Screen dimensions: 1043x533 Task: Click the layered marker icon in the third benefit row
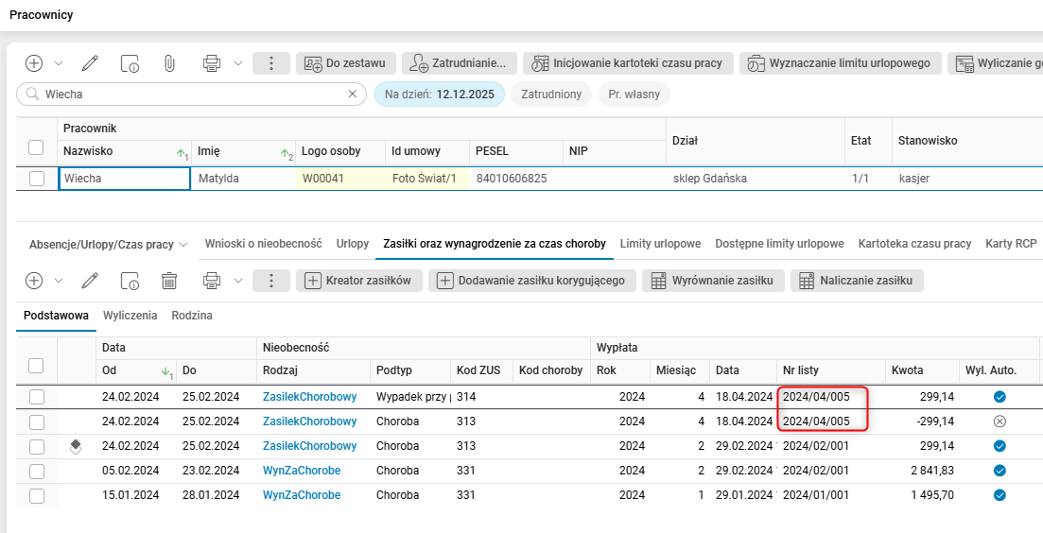tap(76, 447)
